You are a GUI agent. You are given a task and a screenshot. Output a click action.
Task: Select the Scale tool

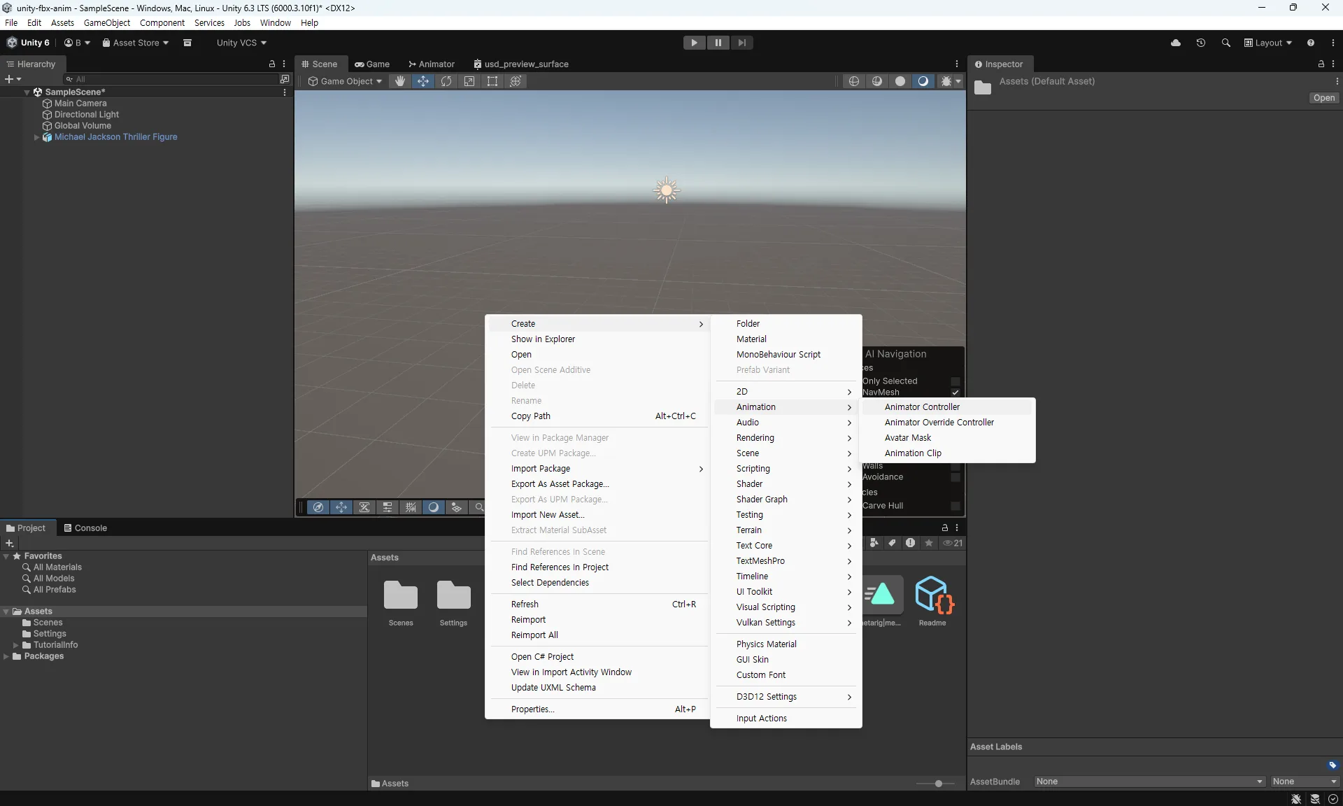pos(469,81)
